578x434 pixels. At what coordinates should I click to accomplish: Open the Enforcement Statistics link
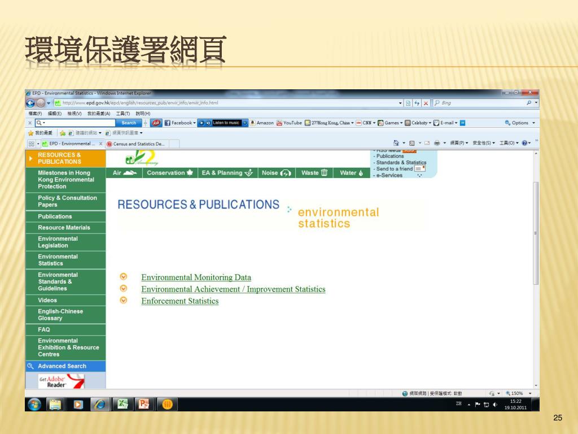pyautogui.click(x=179, y=301)
